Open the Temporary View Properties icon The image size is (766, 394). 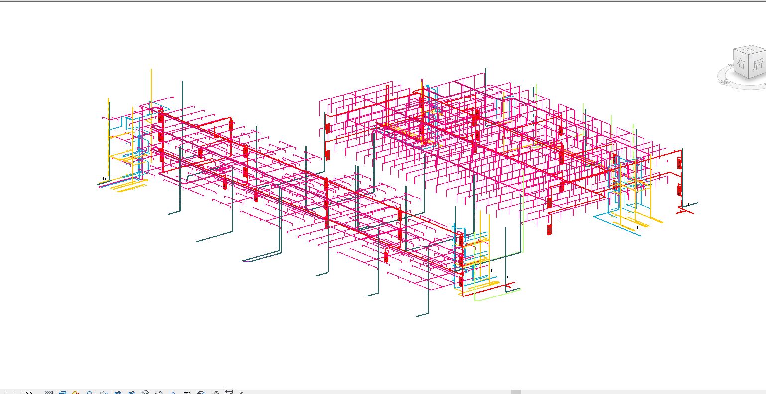click(x=187, y=393)
